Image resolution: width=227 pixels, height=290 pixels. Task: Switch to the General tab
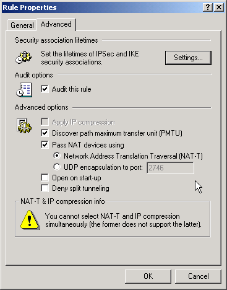[22, 25]
